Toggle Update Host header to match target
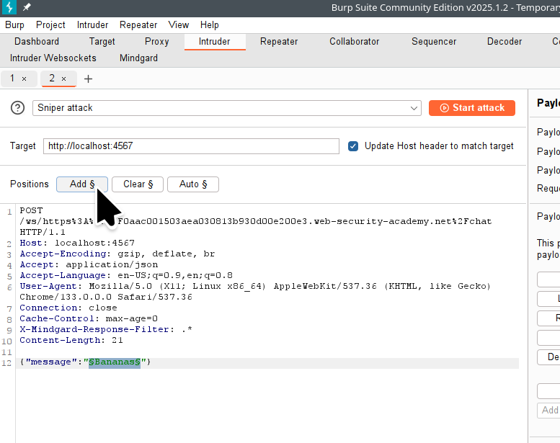The width and height of the screenshot is (560, 443). point(353,146)
